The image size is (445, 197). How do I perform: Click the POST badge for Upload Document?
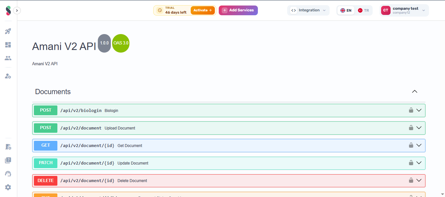[46, 128]
